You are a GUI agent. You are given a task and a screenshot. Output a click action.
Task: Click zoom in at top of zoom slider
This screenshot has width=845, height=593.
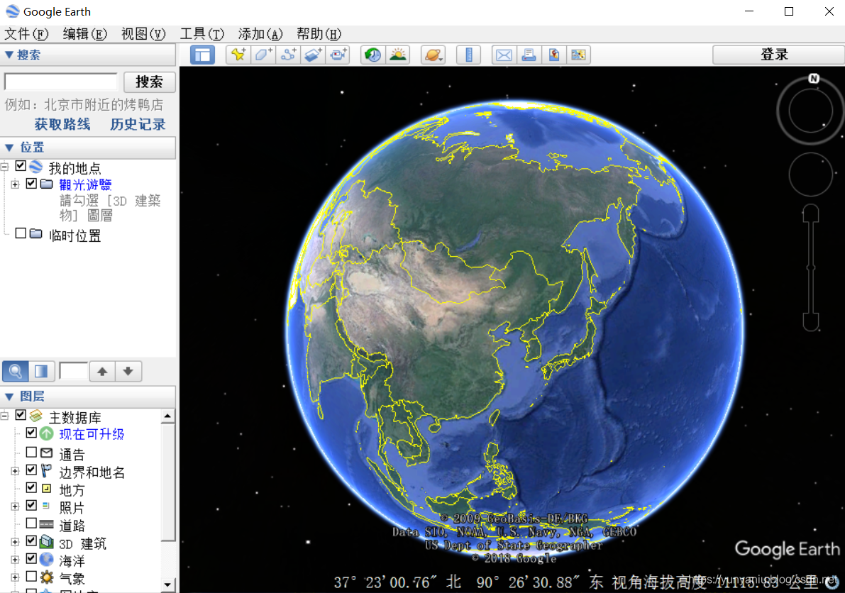pyautogui.click(x=810, y=214)
